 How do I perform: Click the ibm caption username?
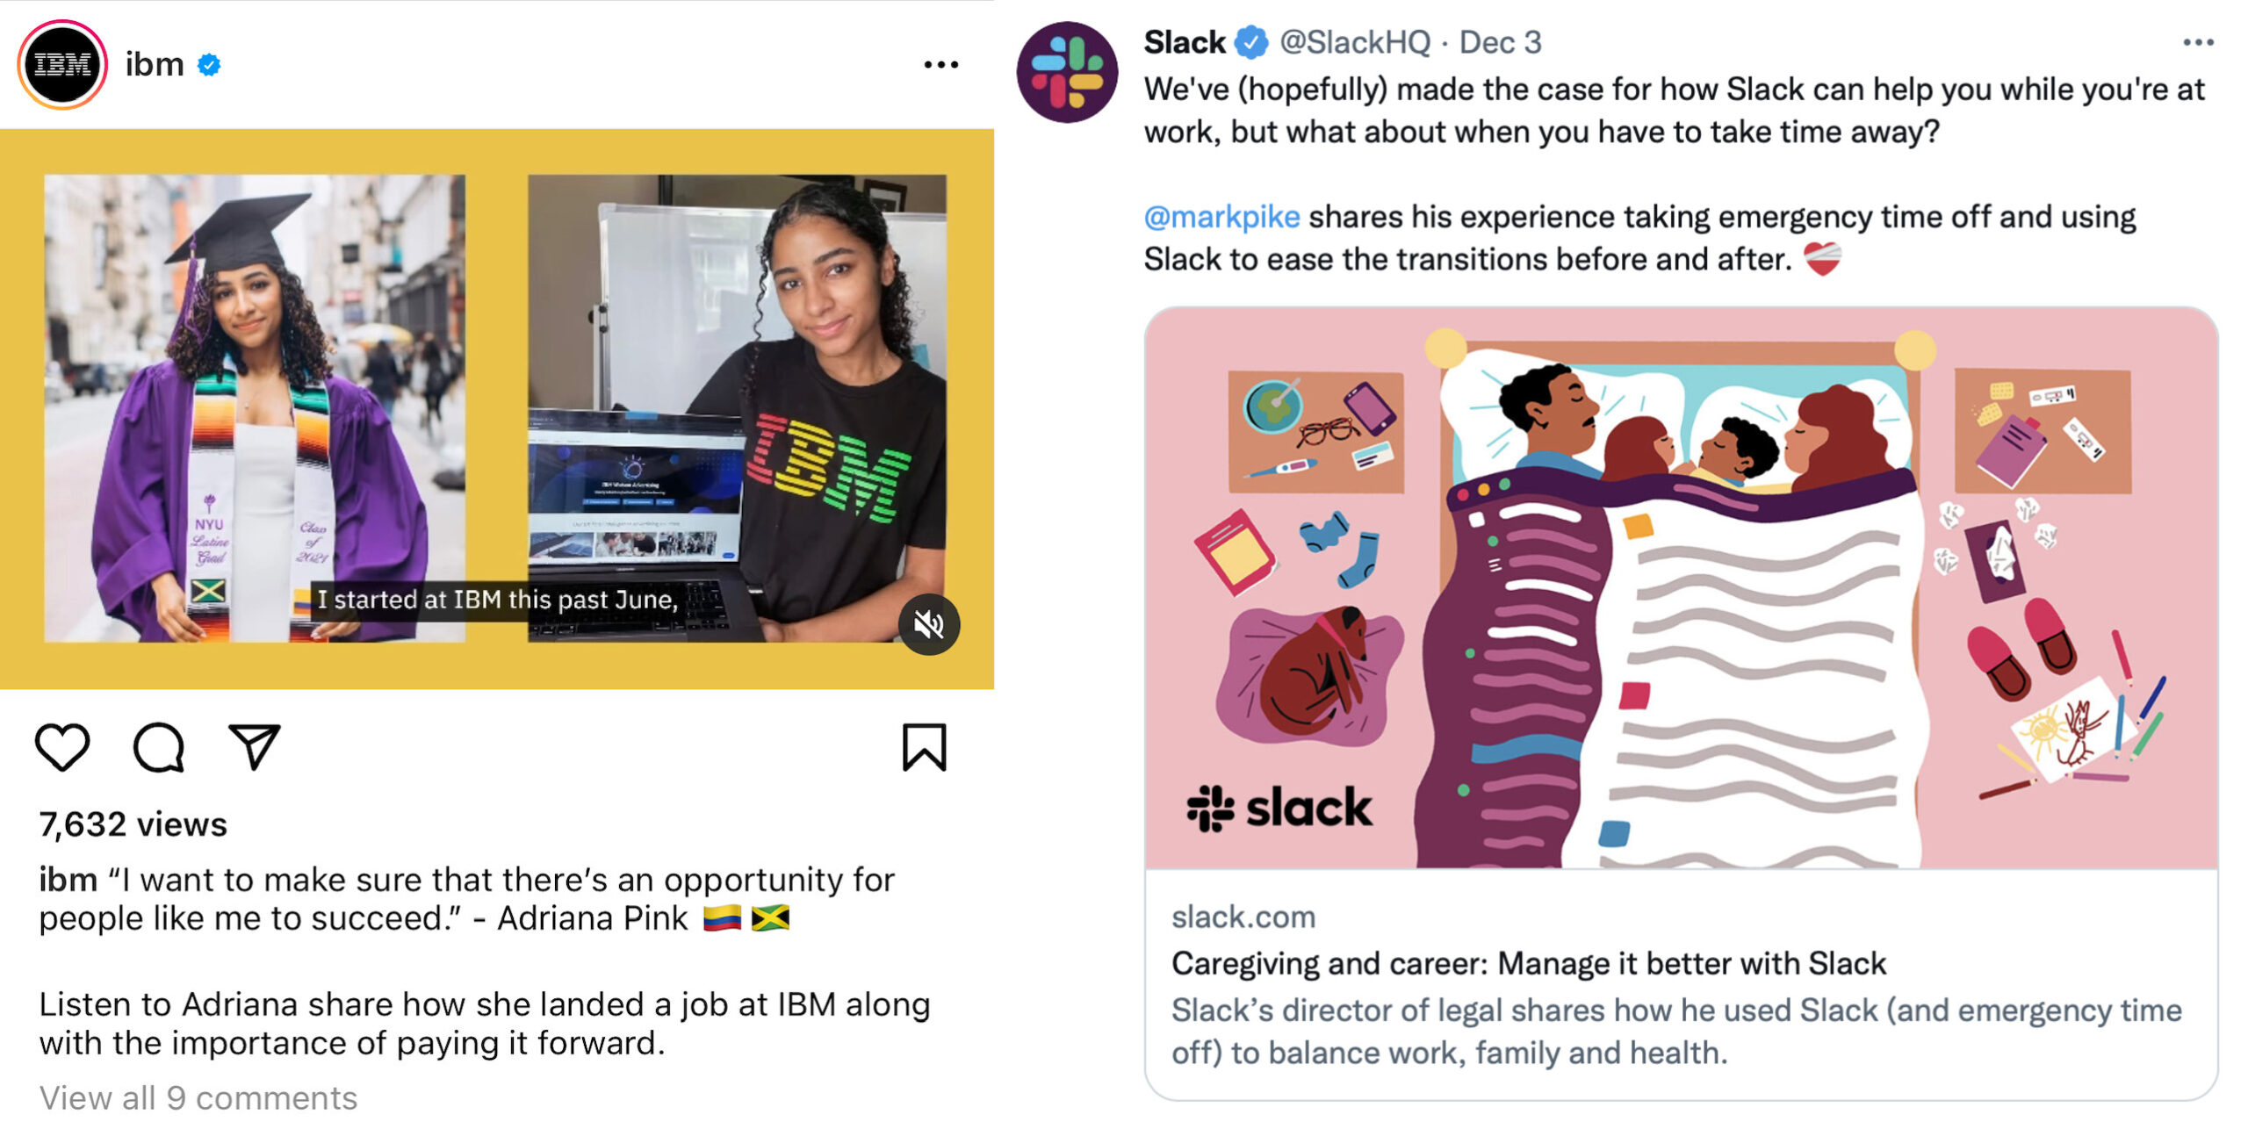[68, 880]
